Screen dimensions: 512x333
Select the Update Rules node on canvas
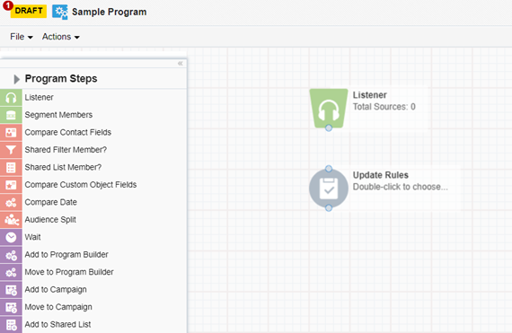[x=329, y=188]
